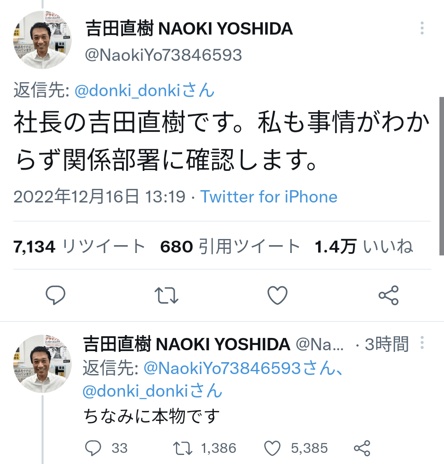
Task: Like the main tweet with heart icon
Action: coord(277,295)
